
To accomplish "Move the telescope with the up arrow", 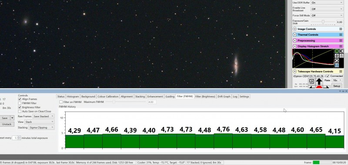I will coord(319,81).
